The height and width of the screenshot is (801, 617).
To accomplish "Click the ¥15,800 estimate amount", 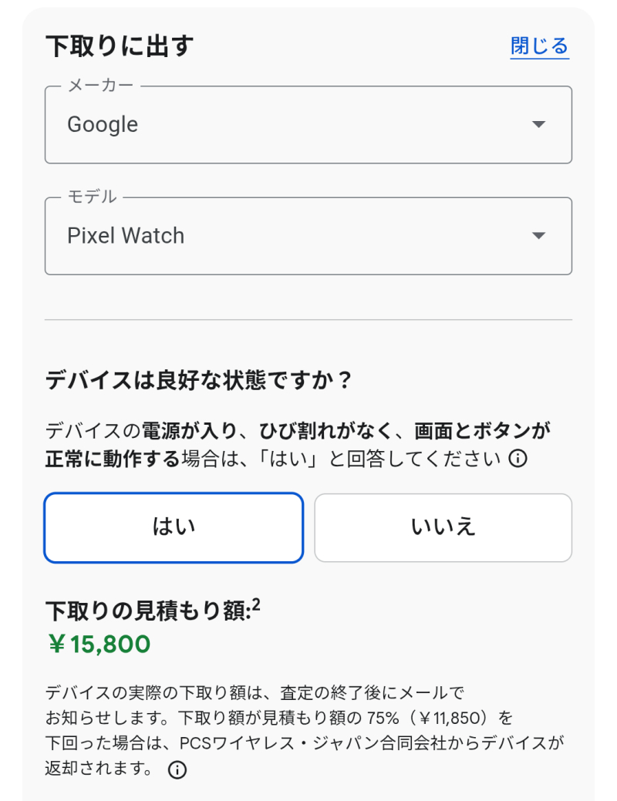I will (x=99, y=645).
